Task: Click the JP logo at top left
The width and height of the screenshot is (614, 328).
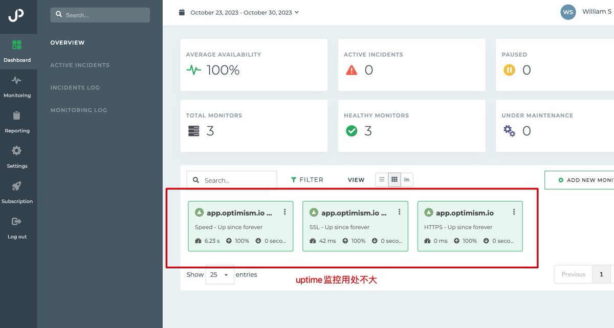Action: pyautogui.click(x=16, y=15)
